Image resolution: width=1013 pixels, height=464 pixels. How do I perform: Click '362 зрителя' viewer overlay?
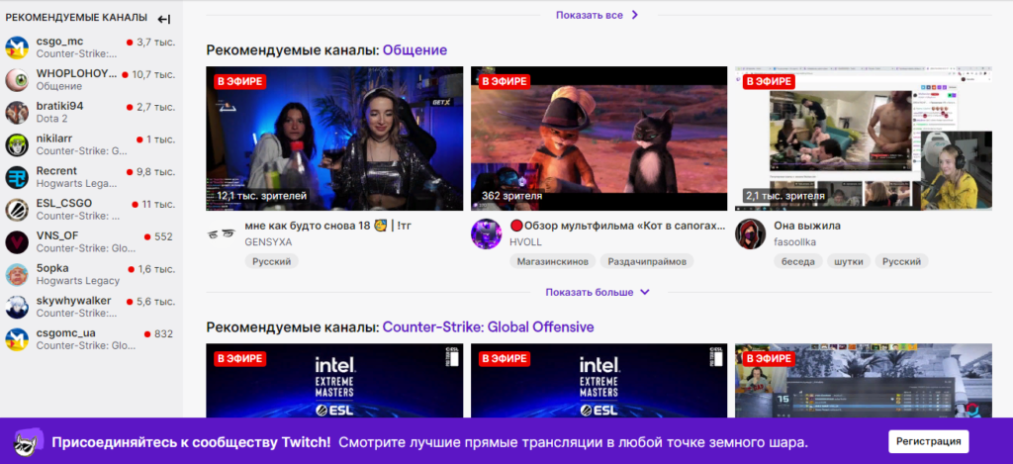[511, 195]
